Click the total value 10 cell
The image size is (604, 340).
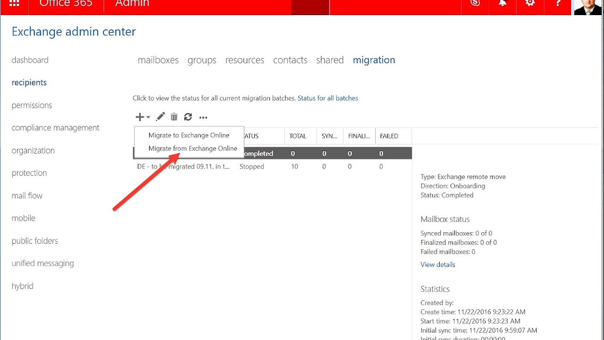[x=294, y=167]
